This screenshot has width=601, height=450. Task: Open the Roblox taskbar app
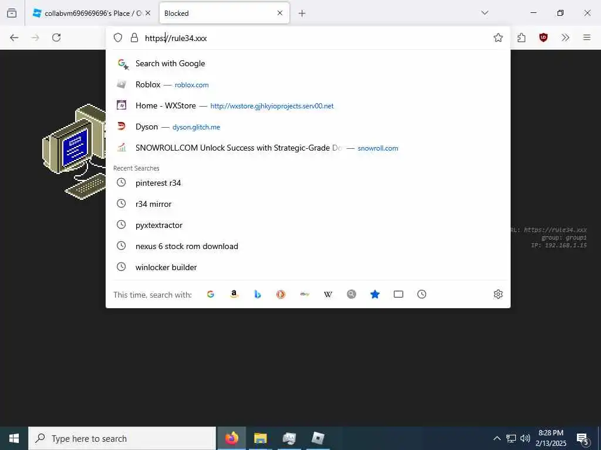point(318,438)
